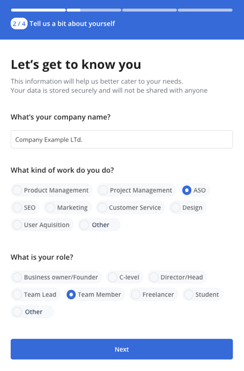The height and width of the screenshot is (371, 244).
Task: Select the Product Management radio option
Action: [52, 190]
